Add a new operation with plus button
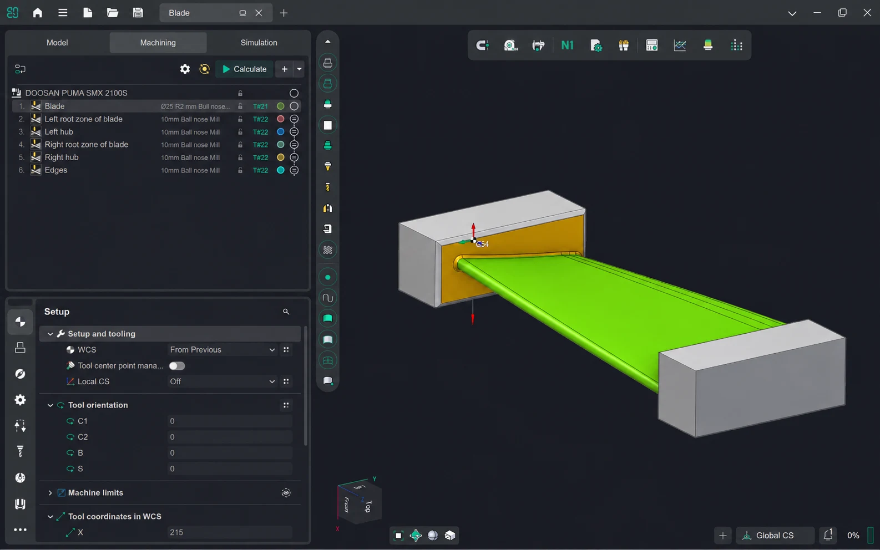This screenshot has width=880, height=550. coord(285,69)
